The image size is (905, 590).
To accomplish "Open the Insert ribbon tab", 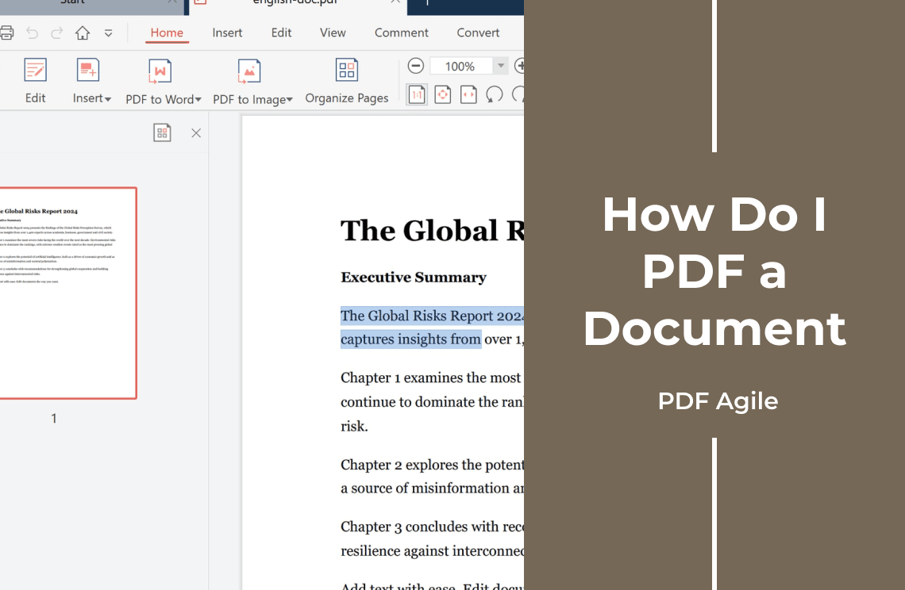I will [227, 33].
